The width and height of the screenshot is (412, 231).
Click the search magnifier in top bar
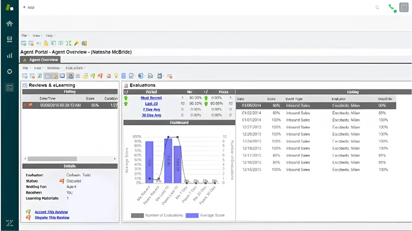pyautogui.click(x=377, y=7)
